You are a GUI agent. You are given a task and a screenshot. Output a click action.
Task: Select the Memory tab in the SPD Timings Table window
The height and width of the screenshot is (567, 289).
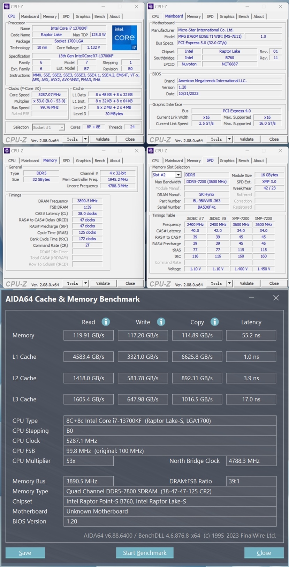pyautogui.click(x=194, y=161)
